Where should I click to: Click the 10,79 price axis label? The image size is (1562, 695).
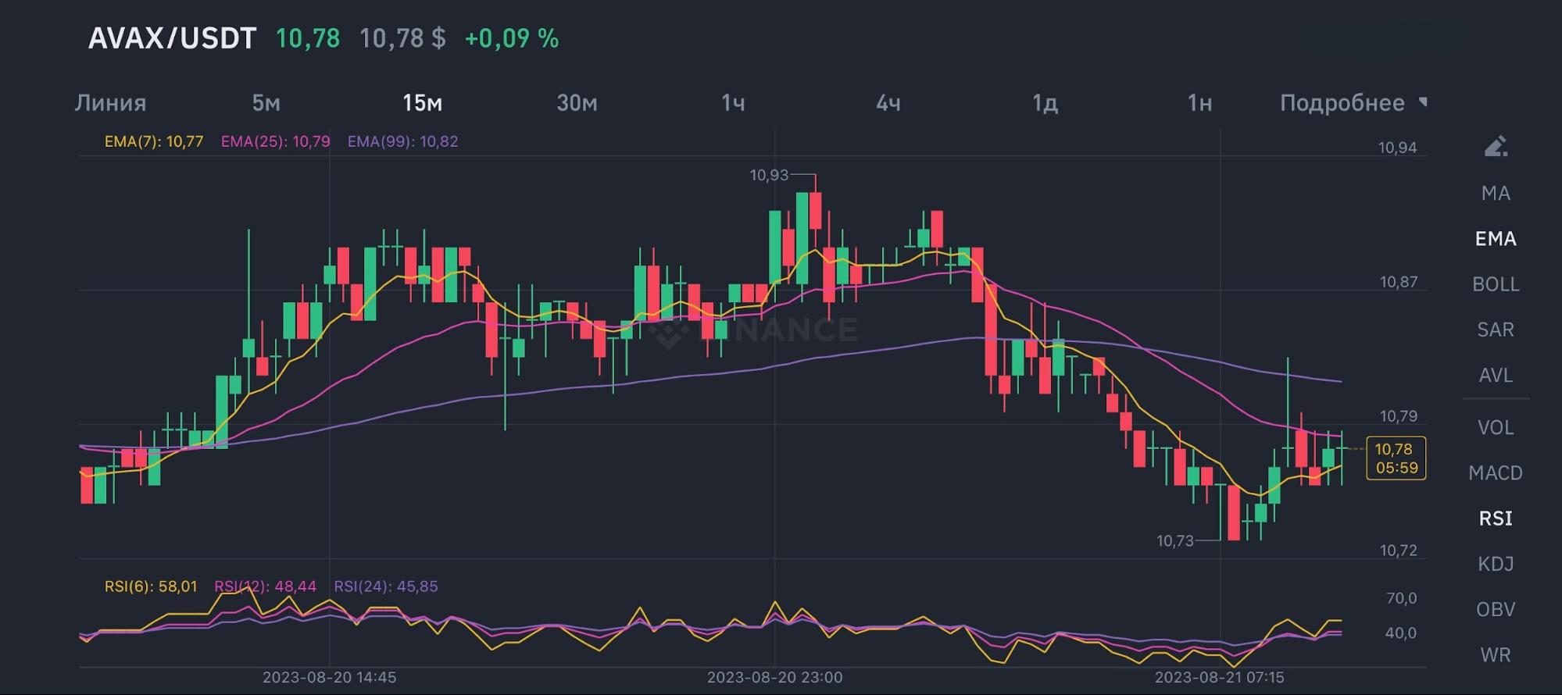point(1398,416)
